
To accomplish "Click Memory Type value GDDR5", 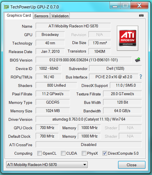I will pos(53,102).
